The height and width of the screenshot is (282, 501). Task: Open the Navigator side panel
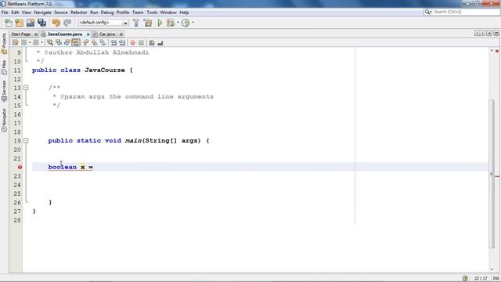[4, 120]
